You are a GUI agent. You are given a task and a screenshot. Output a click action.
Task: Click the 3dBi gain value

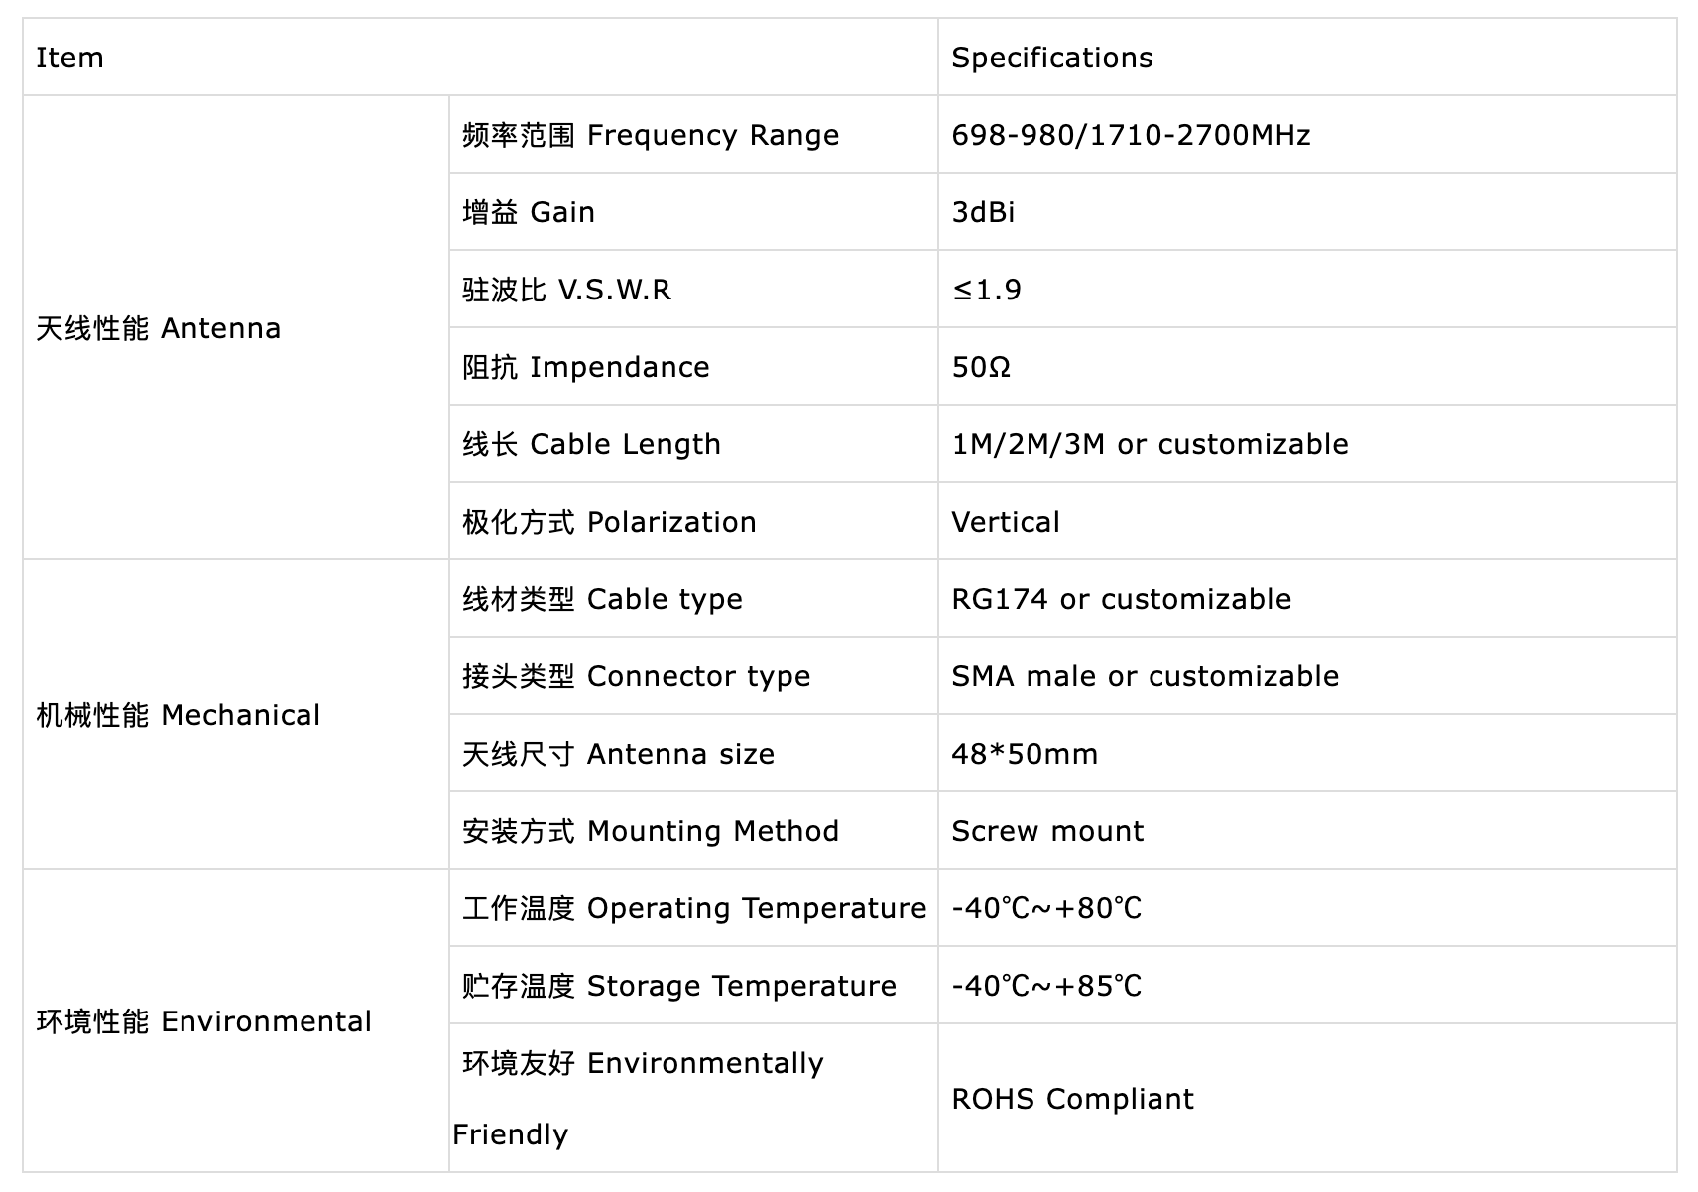click(x=983, y=212)
